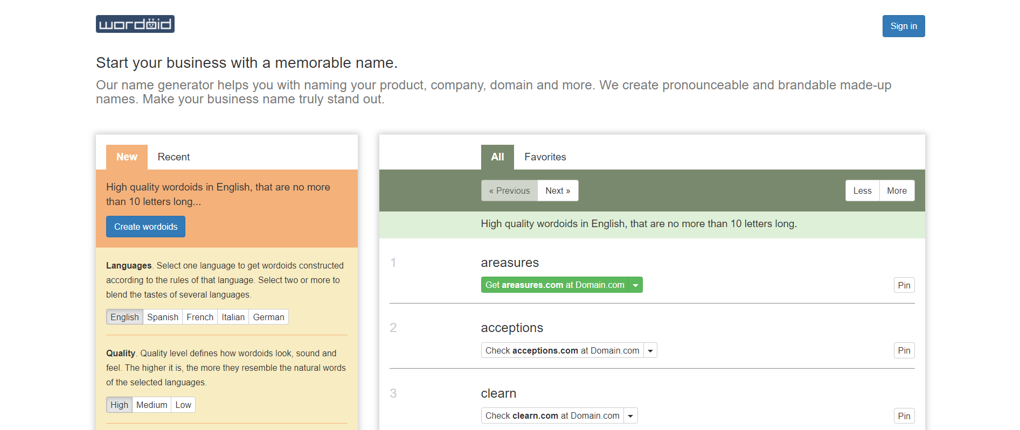Enable Spanish language option
This screenshot has width=1020, height=430.
pos(163,317)
